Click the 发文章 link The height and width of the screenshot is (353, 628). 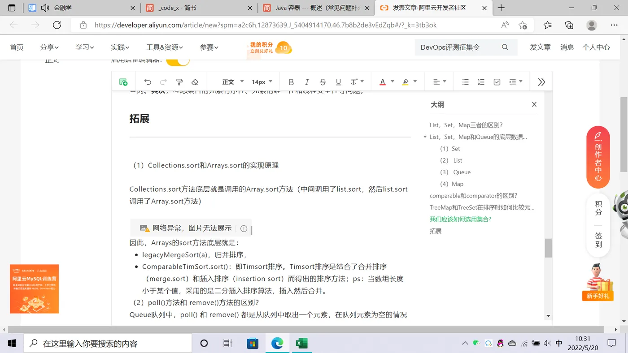[540, 47]
